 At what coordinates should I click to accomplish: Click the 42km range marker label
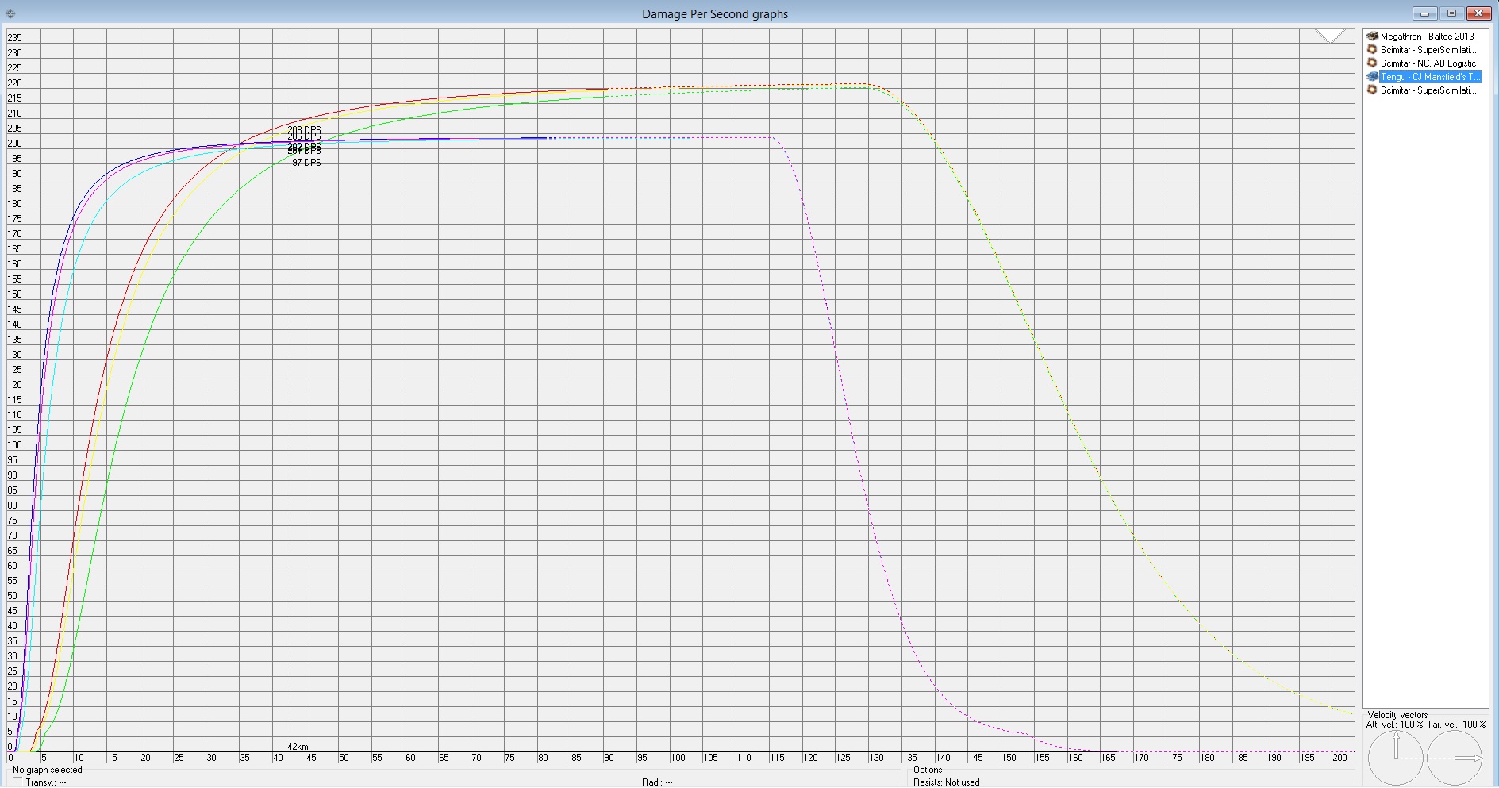[298, 747]
